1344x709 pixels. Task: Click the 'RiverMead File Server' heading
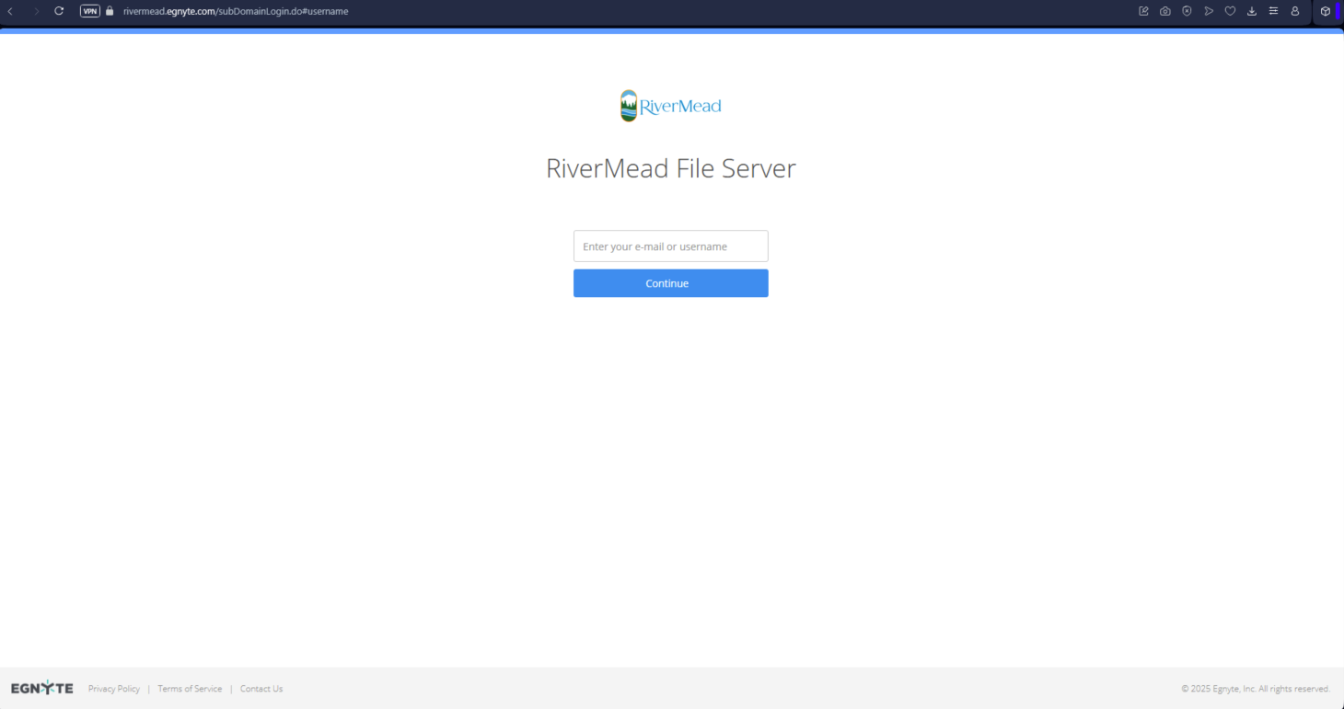pos(671,168)
